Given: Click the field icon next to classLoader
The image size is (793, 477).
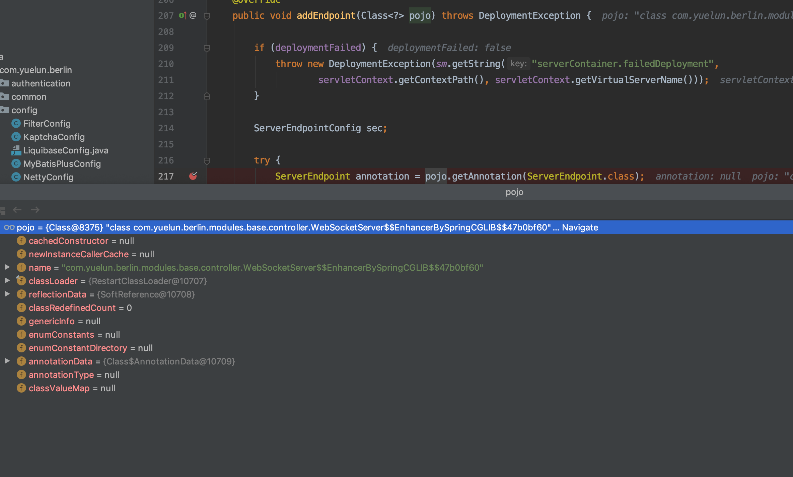Looking at the screenshot, I should pyautogui.click(x=21, y=281).
